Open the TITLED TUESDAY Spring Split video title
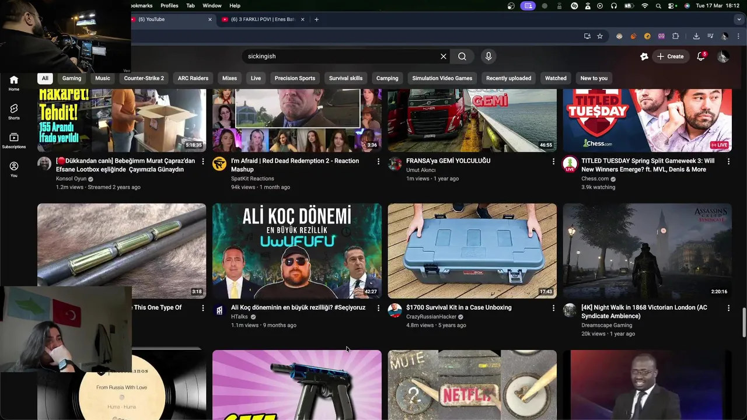 point(648,165)
